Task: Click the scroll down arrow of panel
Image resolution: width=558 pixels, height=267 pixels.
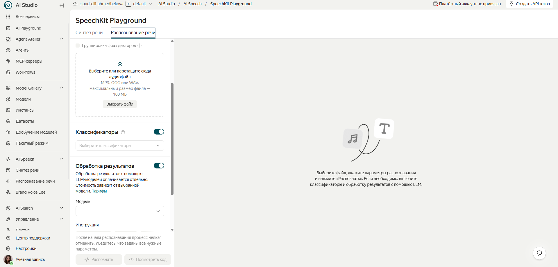Action: coord(172,230)
